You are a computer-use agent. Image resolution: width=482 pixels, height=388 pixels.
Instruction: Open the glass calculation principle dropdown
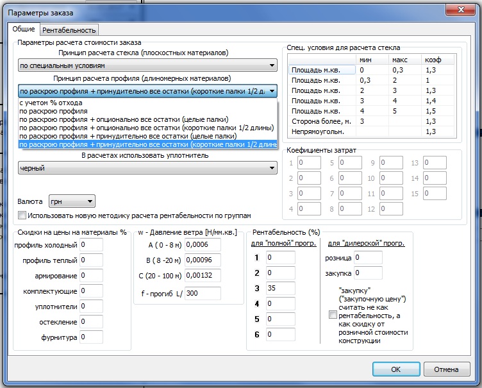(x=147, y=65)
